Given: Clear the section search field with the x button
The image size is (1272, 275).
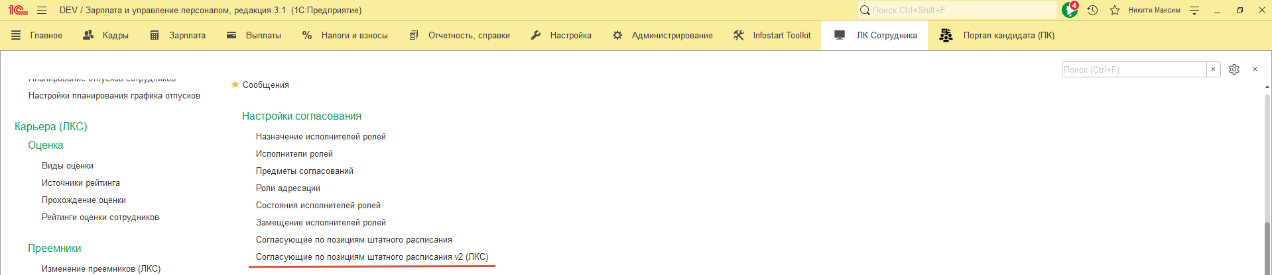Looking at the screenshot, I should pyautogui.click(x=1213, y=69).
